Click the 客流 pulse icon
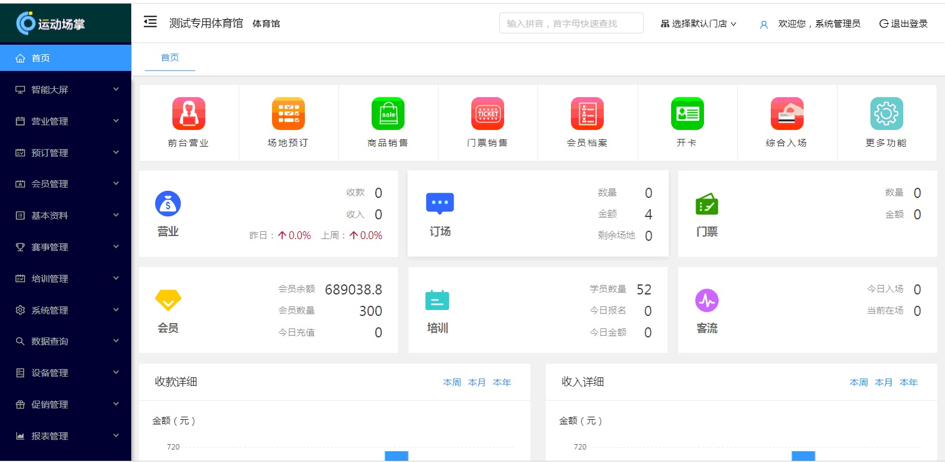The image size is (945, 462). pos(707,300)
